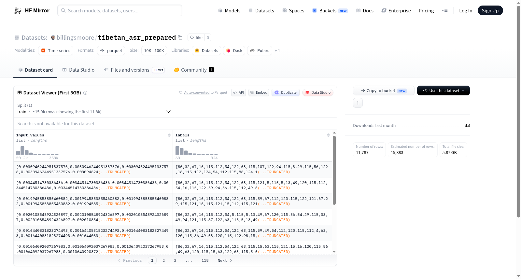Screen dimensions: 521x279
Task: Click the Buckets NEW badge
Action: click(343, 11)
